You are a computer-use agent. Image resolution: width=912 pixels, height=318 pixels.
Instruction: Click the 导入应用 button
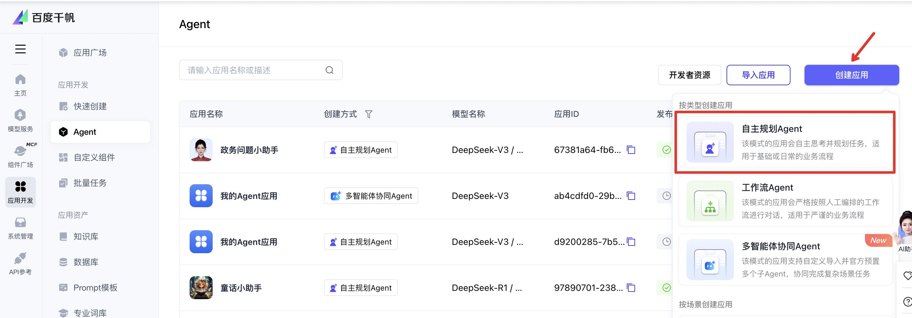[x=758, y=75]
